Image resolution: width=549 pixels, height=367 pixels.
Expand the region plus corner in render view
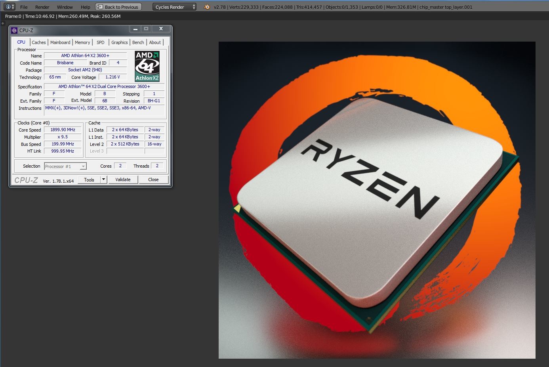point(2,23)
